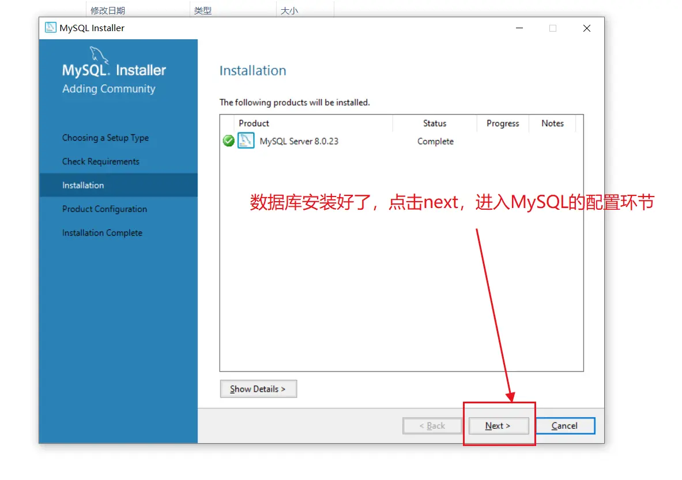Click the Installation heading text
682x480 pixels.
tap(253, 70)
